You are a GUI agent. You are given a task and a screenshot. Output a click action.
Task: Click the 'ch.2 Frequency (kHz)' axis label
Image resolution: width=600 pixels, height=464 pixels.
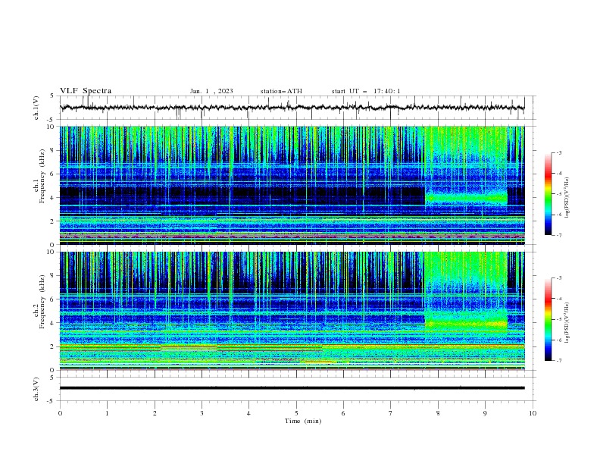(x=39, y=302)
